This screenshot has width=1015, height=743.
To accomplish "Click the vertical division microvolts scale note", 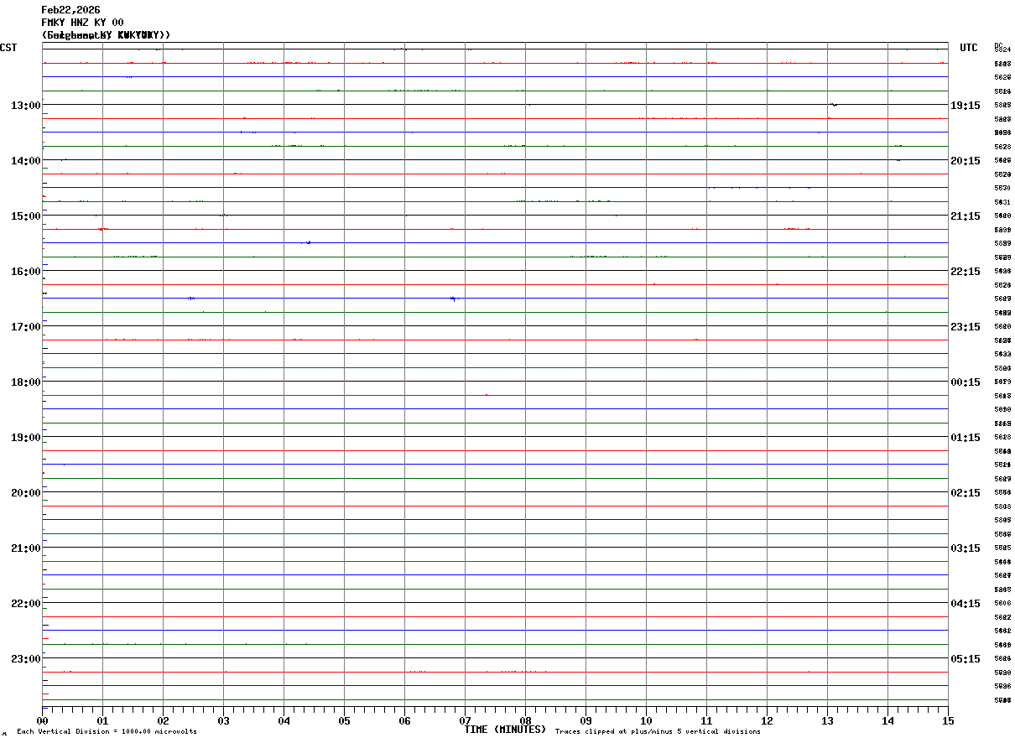I will click(107, 732).
